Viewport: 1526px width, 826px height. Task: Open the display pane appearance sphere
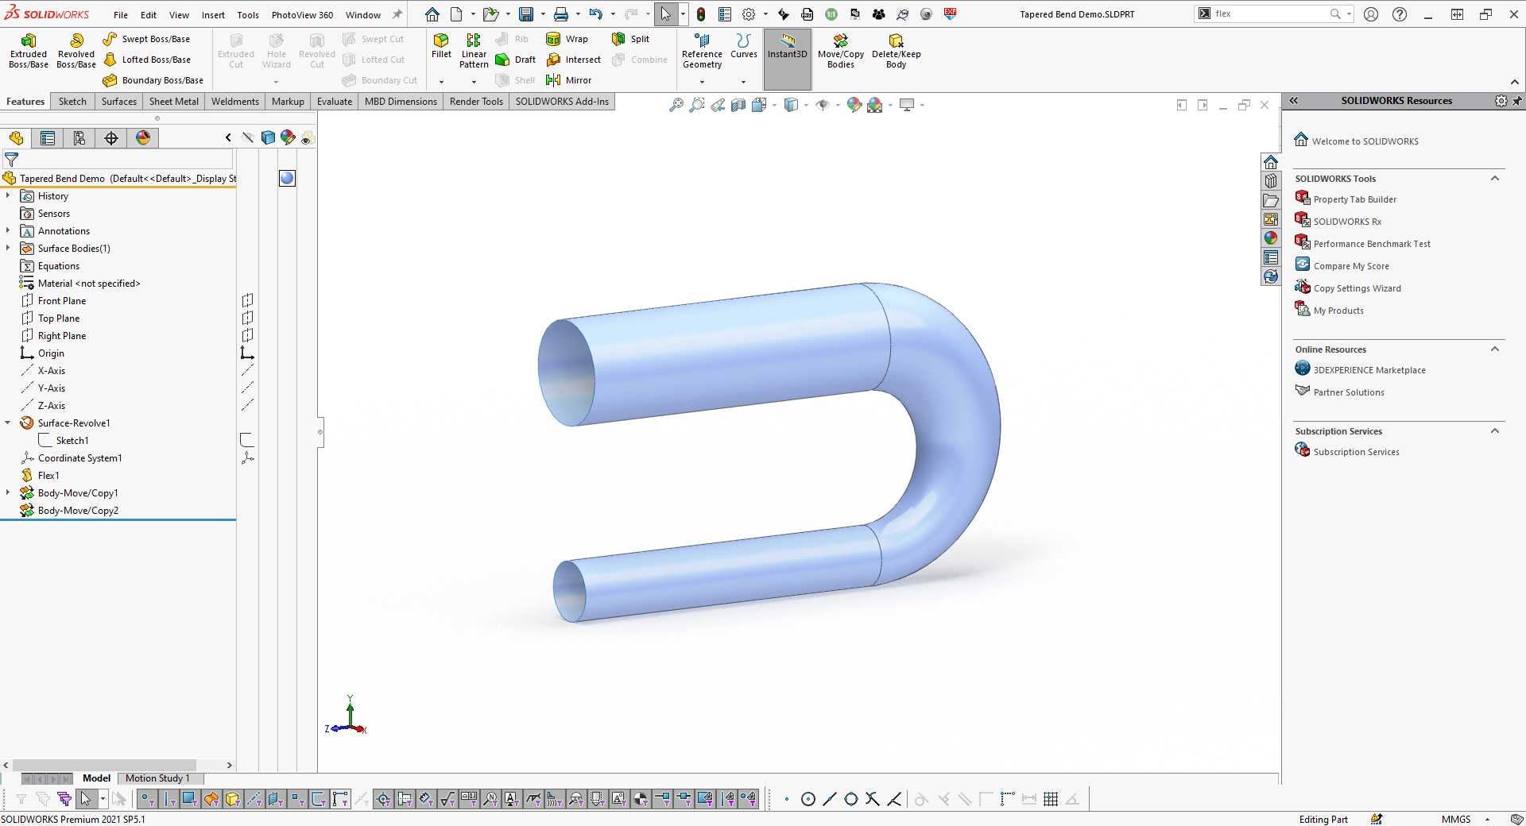pyautogui.click(x=287, y=178)
